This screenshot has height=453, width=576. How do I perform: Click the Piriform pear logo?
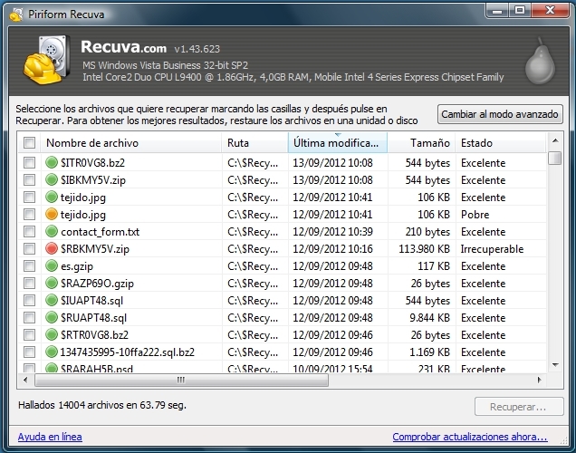pos(540,61)
